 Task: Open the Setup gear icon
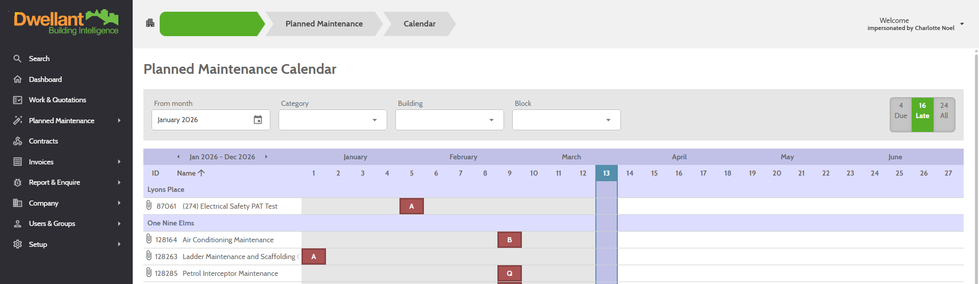17,244
